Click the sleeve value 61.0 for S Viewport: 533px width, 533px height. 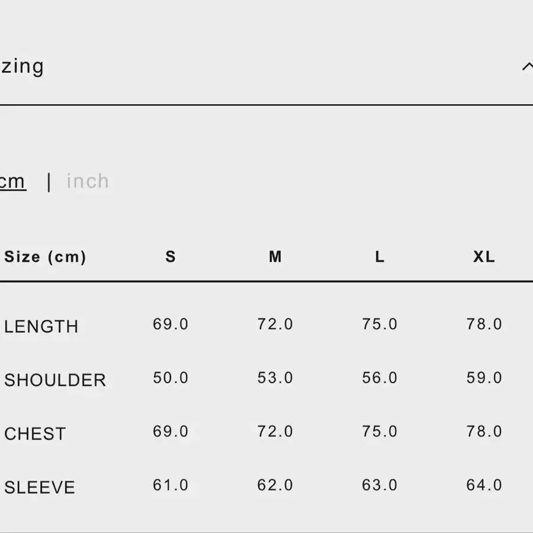[x=171, y=485]
